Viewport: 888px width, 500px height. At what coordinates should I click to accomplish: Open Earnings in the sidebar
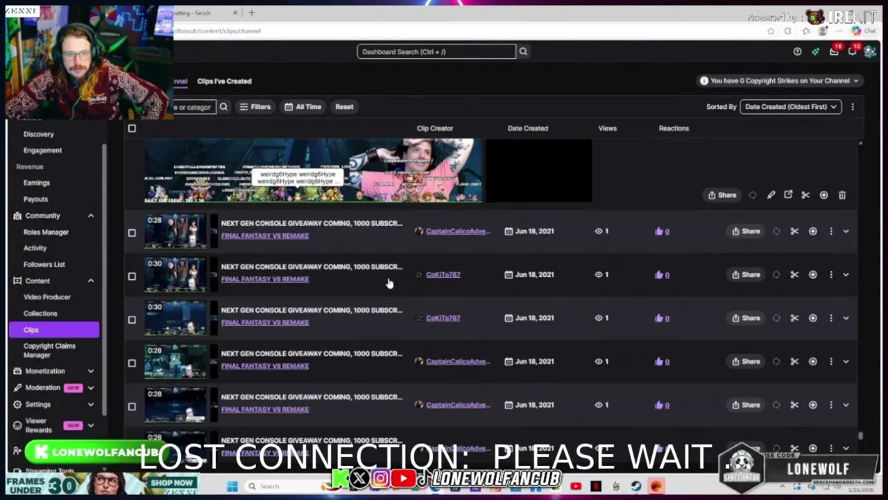(37, 183)
